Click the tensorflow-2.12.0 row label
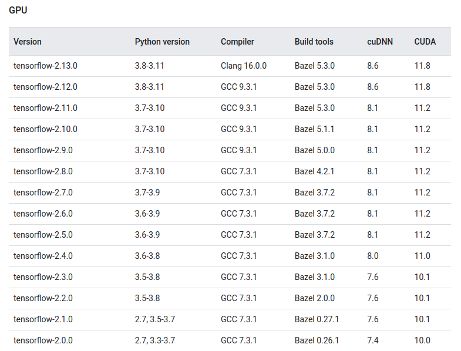The height and width of the screenshot is (351, 461). point(45,87)
